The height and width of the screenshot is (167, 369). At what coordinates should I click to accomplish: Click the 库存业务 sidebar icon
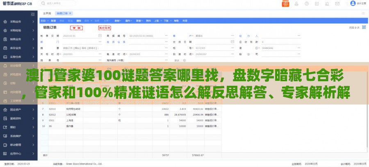coord(5,48)
